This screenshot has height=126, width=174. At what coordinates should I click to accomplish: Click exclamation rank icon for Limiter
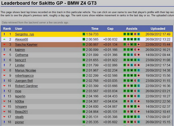click(x=4, y=65)
